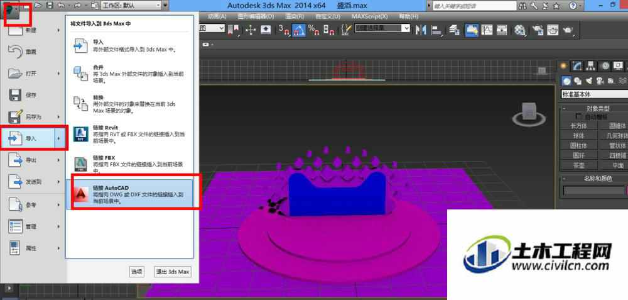Screen dimensions: 628x300
Task: Open the 帮助(H) menu
Action: click(x=409, y=16)
